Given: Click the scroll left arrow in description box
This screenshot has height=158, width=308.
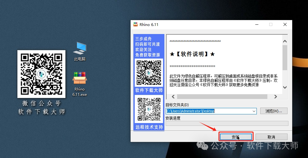Looking at the screenshot, I should coord(173,96).
